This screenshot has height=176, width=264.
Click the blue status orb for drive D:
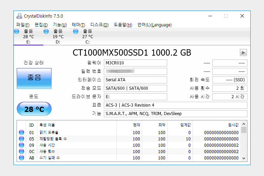point(46,31)
